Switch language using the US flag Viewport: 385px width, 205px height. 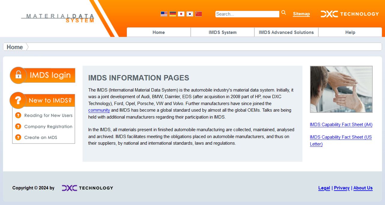(164, 14)
